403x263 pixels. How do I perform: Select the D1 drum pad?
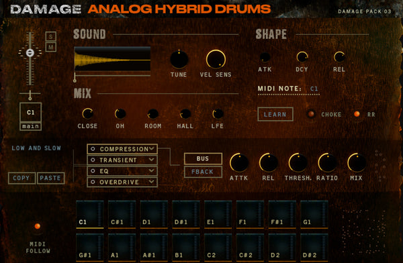click(154, 215)
